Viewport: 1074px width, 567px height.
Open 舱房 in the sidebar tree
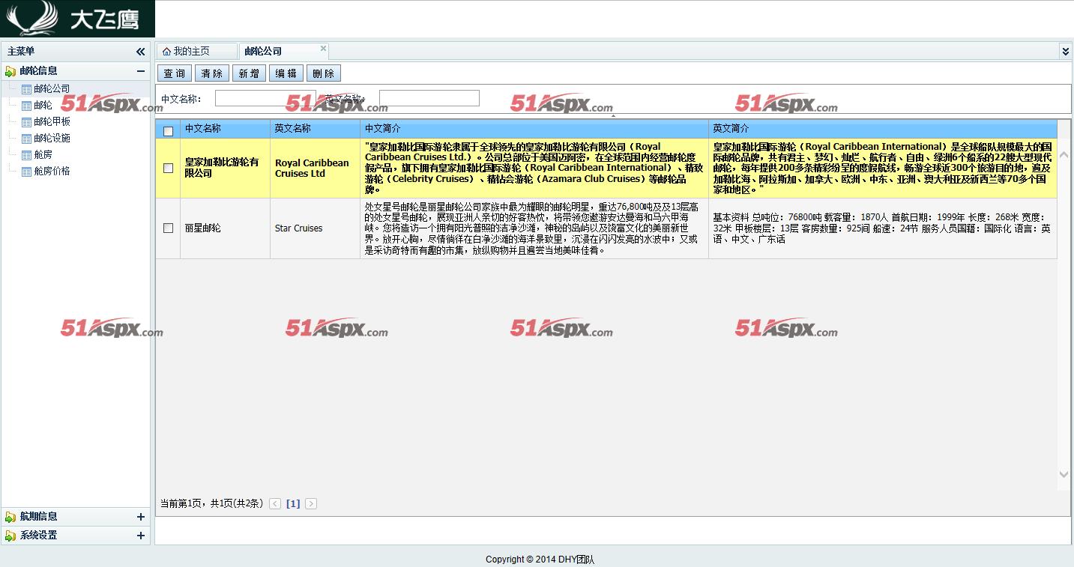tap(43, 155)
